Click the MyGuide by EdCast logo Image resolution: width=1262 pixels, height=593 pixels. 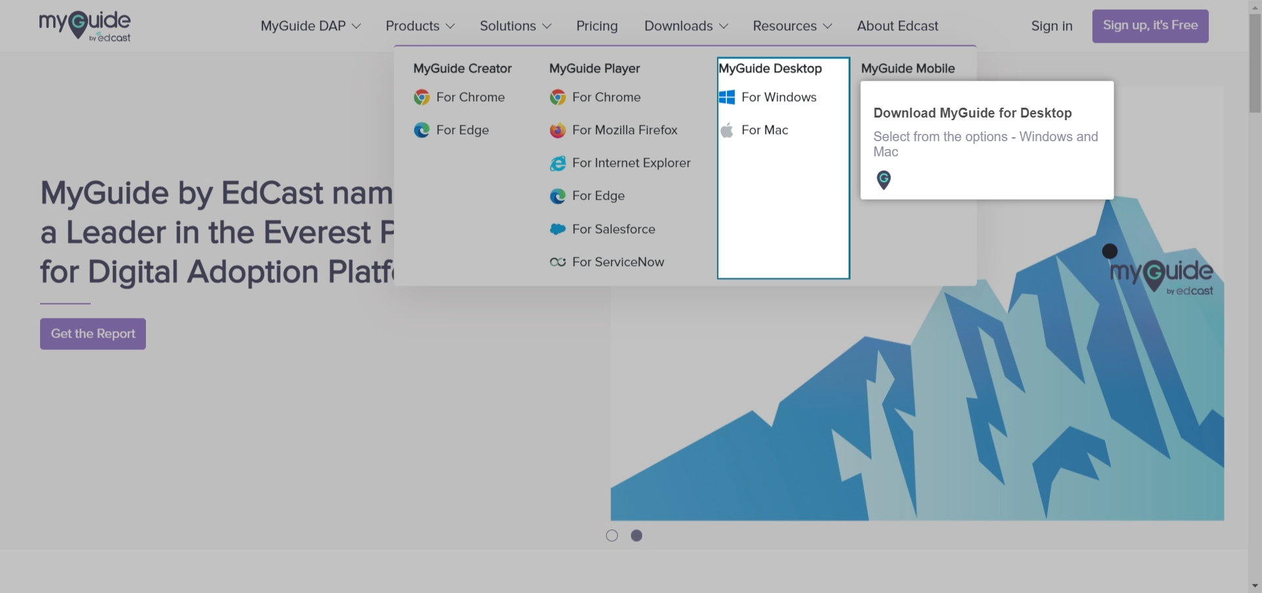85,26
